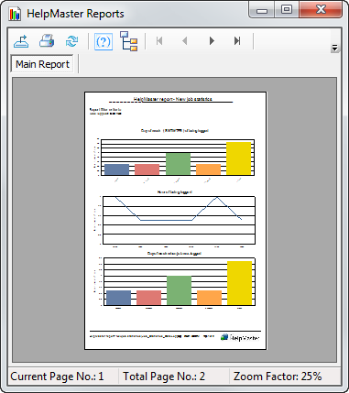Viewport: 349px width, 393px height.
Task: Expand the toolbar overflow dropdown arrow
Action: (x=335, y=48)
